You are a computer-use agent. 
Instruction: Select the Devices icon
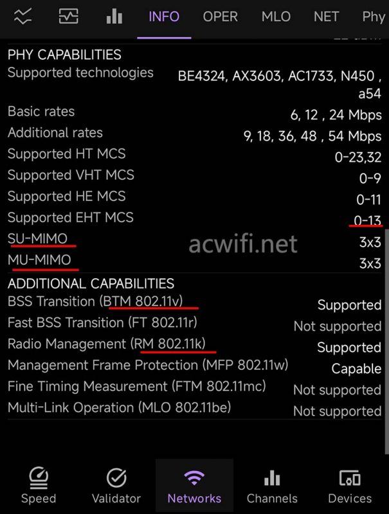[350, 478]
